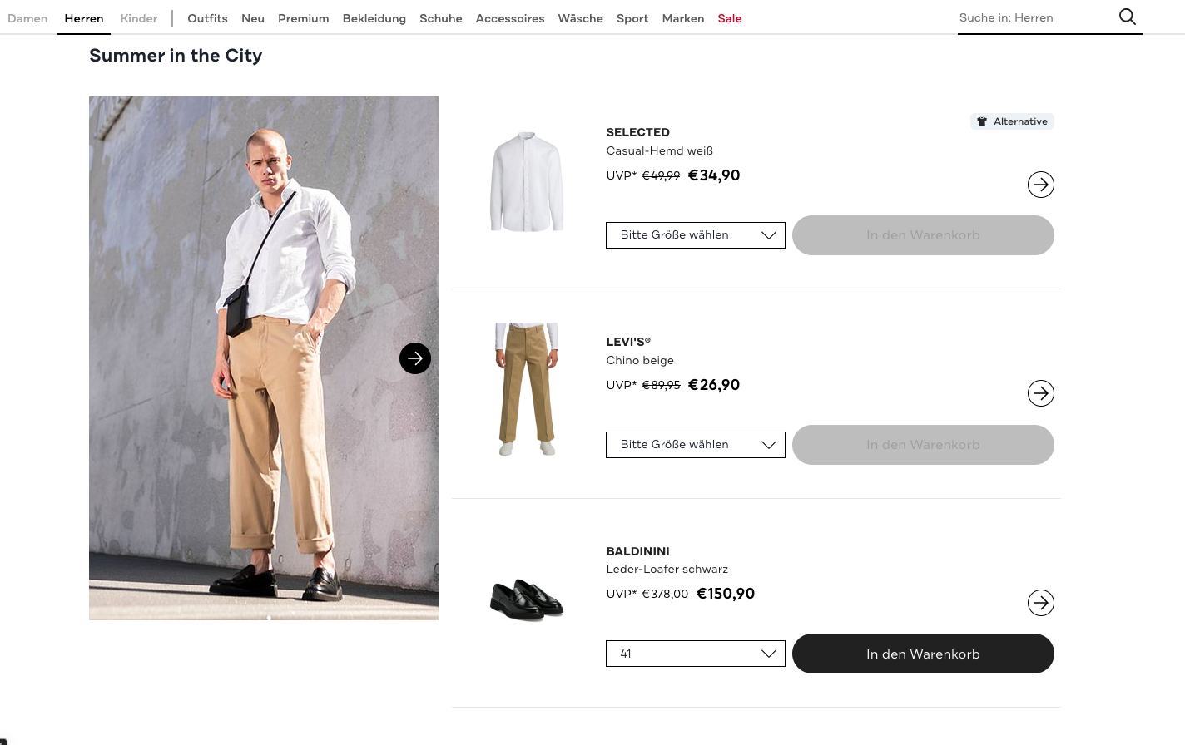Screen dimensions: 1185x745
Task: Open the Levi's chino details arrow
Action: pos(1040,393)
